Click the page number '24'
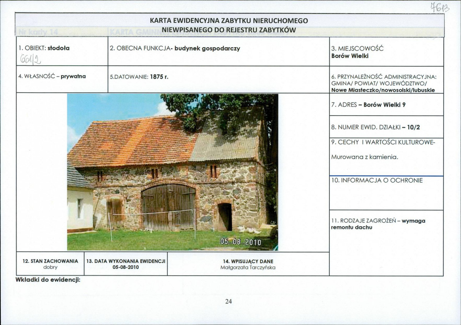 tap(229, 302)
